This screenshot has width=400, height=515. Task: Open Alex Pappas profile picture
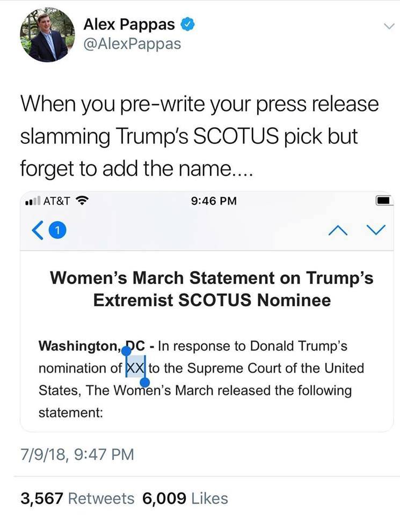[47, 35]
